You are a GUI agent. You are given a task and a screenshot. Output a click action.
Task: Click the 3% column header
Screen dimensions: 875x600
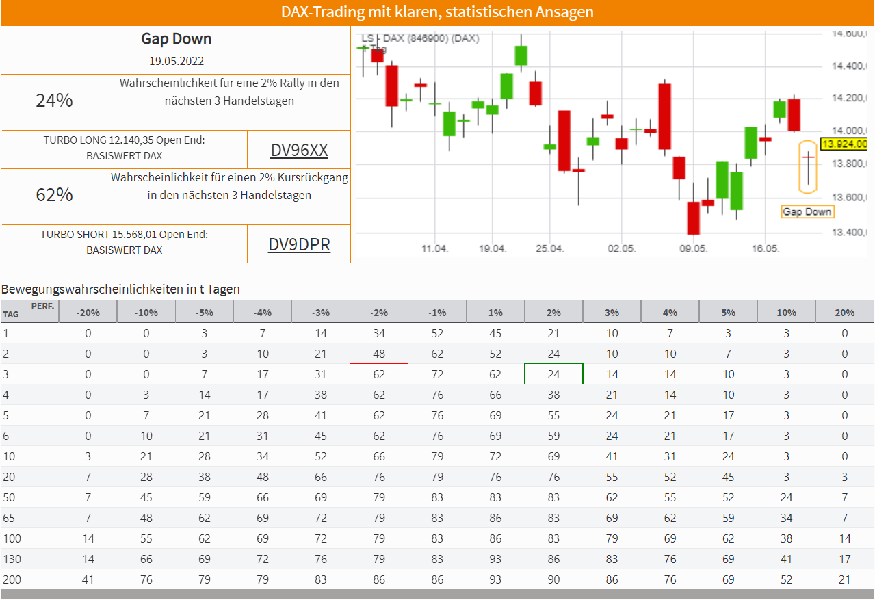(x=612, y=312)
